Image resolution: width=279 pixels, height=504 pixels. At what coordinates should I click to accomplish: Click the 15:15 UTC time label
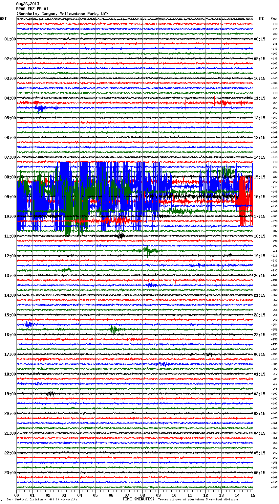(260, 177)
